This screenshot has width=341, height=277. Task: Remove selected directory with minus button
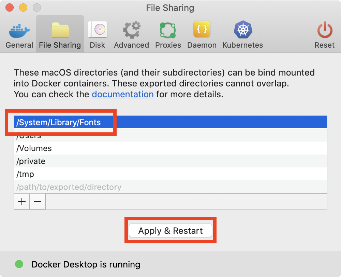point(38,202)
